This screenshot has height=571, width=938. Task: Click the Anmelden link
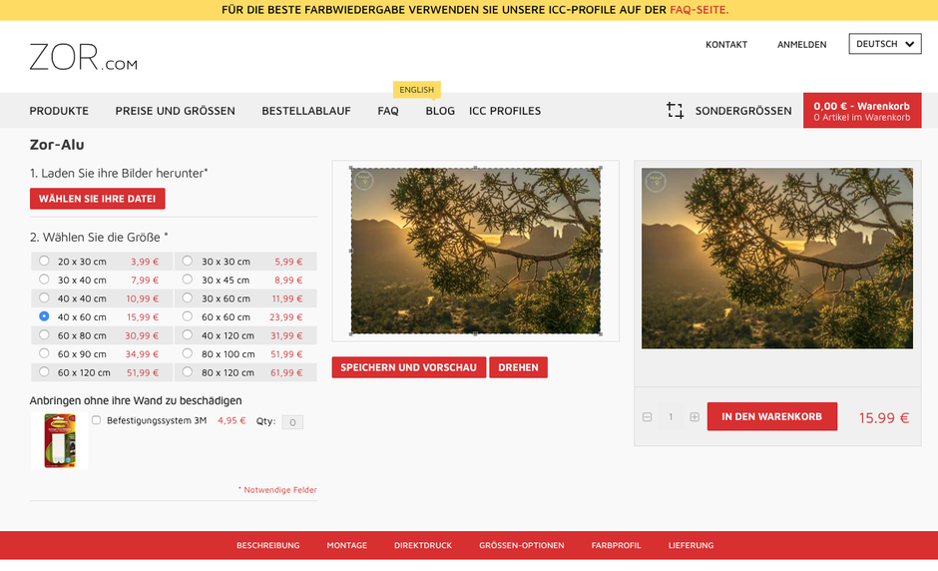[801, 44]
